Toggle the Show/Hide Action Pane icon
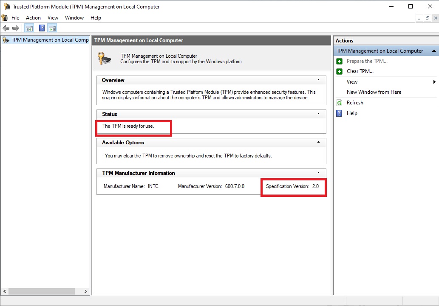 point(52,28)
